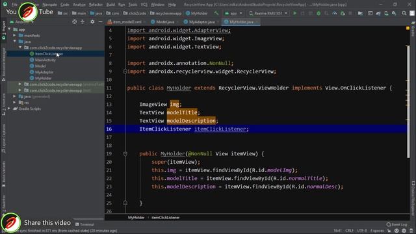Viewport: 416px width, 234px height.
Task: Switch to Model.java tab
Action: (x=164, y=21)
